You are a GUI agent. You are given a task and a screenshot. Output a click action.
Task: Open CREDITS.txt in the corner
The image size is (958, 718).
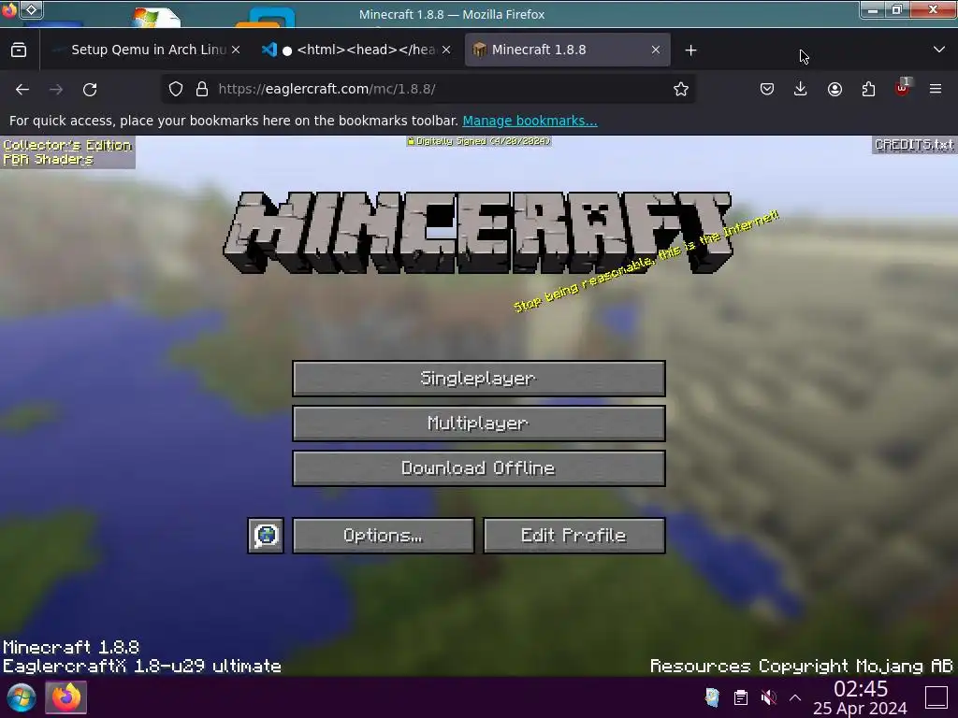(914, 145)
